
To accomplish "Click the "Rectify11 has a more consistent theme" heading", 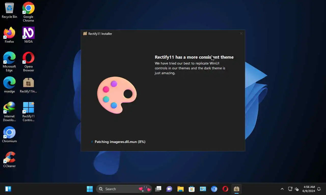I will tap(194, 57).
